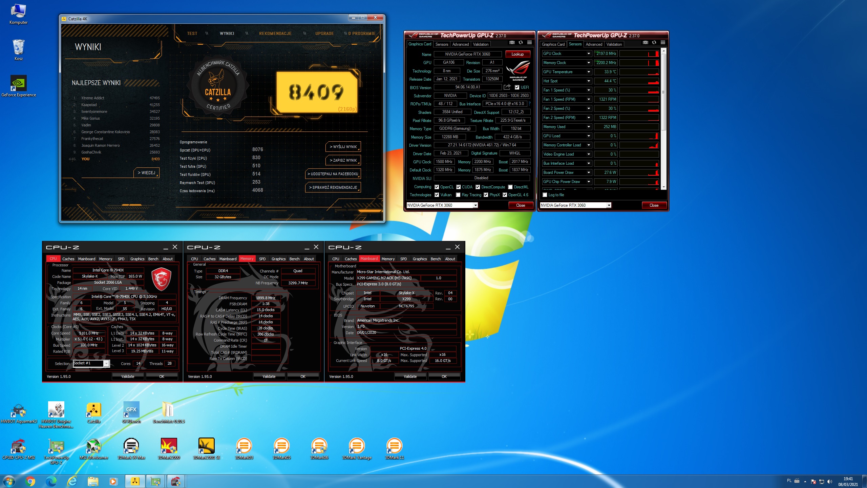Open the TEST tab in Catzilla
This screenshot has width=867, height=488.
pyautogui.click(x=192, y=34)
